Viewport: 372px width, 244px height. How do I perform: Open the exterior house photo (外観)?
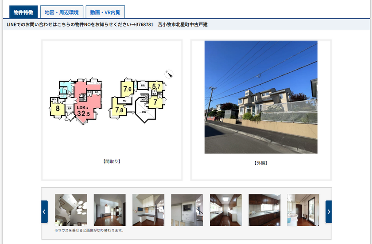[261, 97]
